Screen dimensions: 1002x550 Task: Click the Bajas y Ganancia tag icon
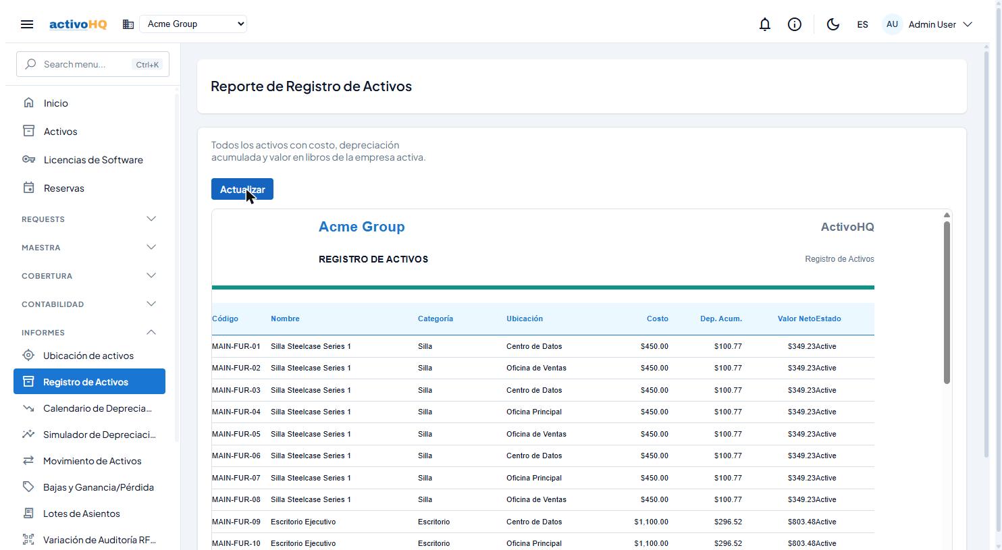(28, 487)
